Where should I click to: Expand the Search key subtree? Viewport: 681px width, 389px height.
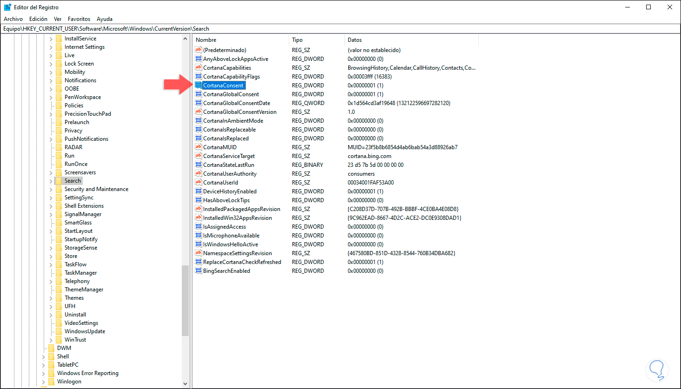pyautogui.click(x=51, y=181)
